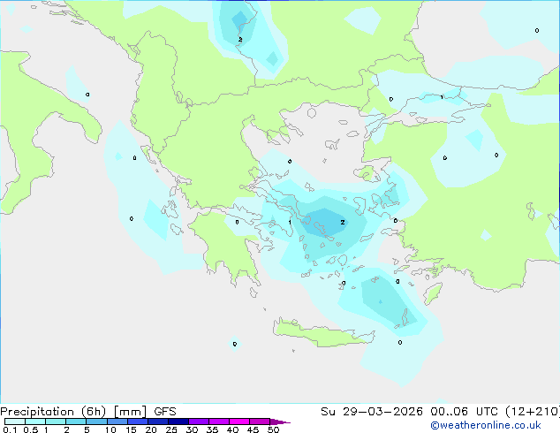This screenshot has height=433, width=560.
Task: Click the "20" legend scale label
Action: (151, 429)
